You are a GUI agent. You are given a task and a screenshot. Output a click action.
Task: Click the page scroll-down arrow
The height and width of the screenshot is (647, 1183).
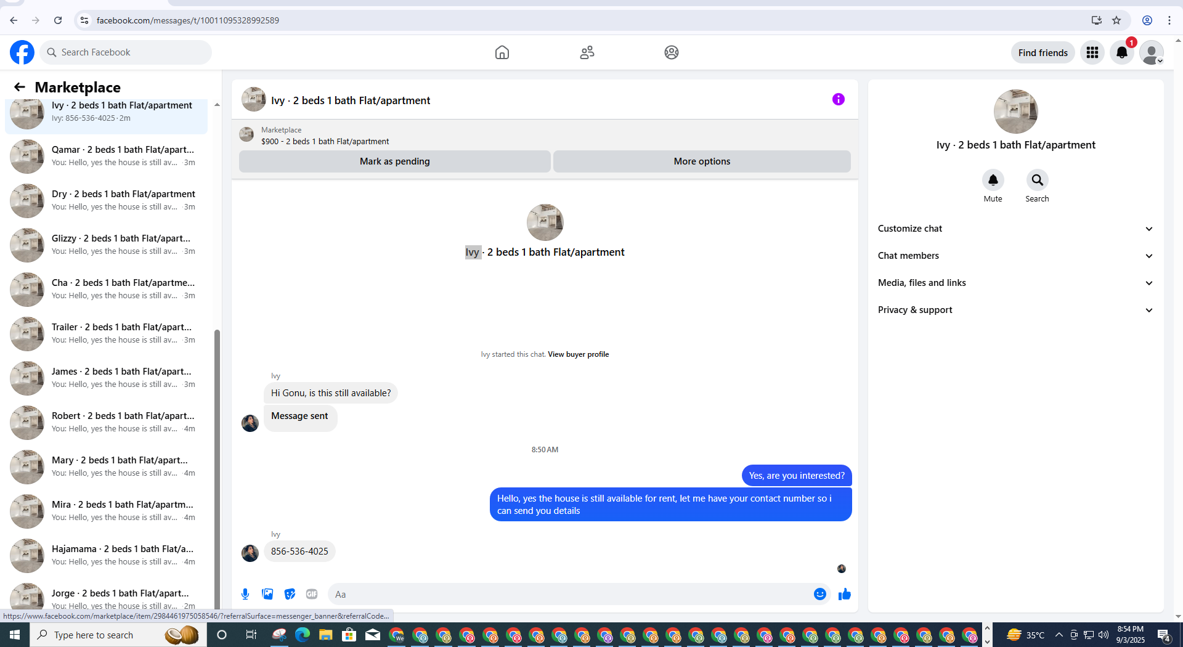(1178, 616)
